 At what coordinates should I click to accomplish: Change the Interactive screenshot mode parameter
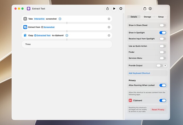click(x=39, y=19)
